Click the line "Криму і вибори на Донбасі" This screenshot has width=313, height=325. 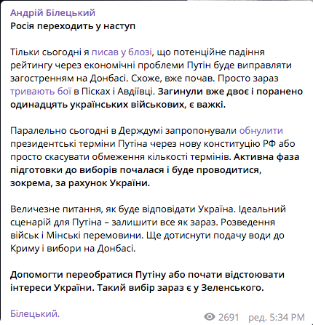73,249
